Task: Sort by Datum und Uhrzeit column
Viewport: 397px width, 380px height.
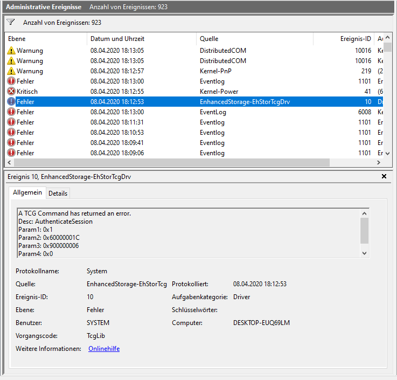Action: 142,39
